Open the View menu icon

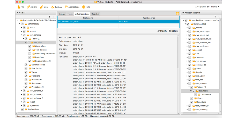coord(42,7)
